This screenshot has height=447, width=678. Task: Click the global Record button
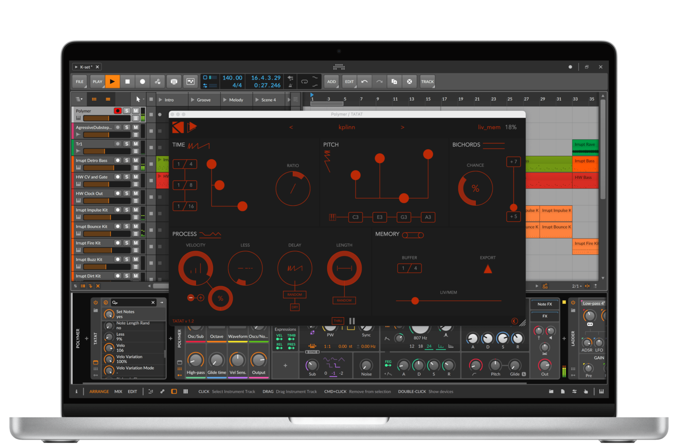(142, 81)
